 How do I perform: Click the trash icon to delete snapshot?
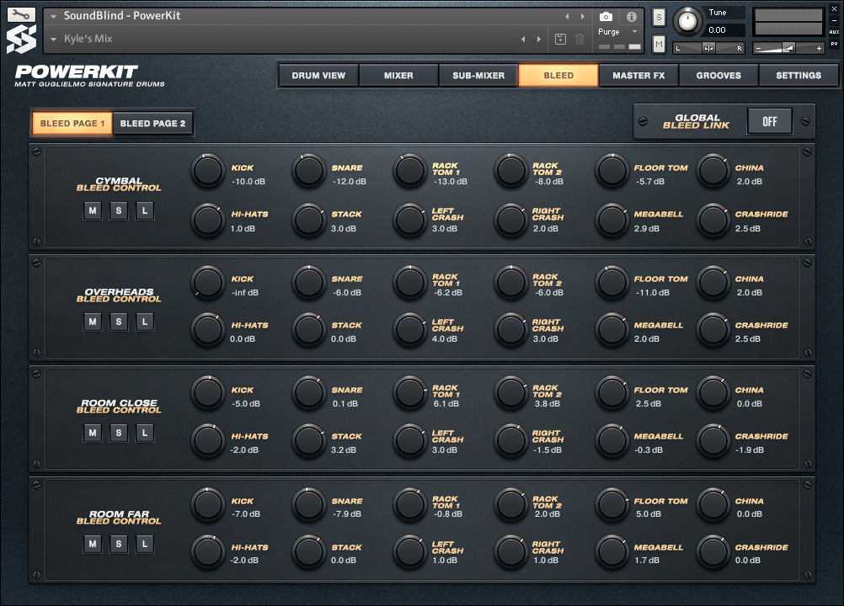coord(580,39)
